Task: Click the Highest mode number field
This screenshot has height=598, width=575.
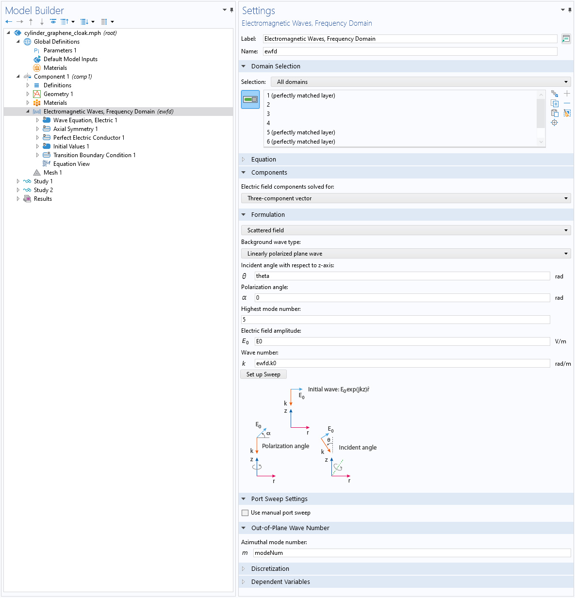Action: point(395,320)
